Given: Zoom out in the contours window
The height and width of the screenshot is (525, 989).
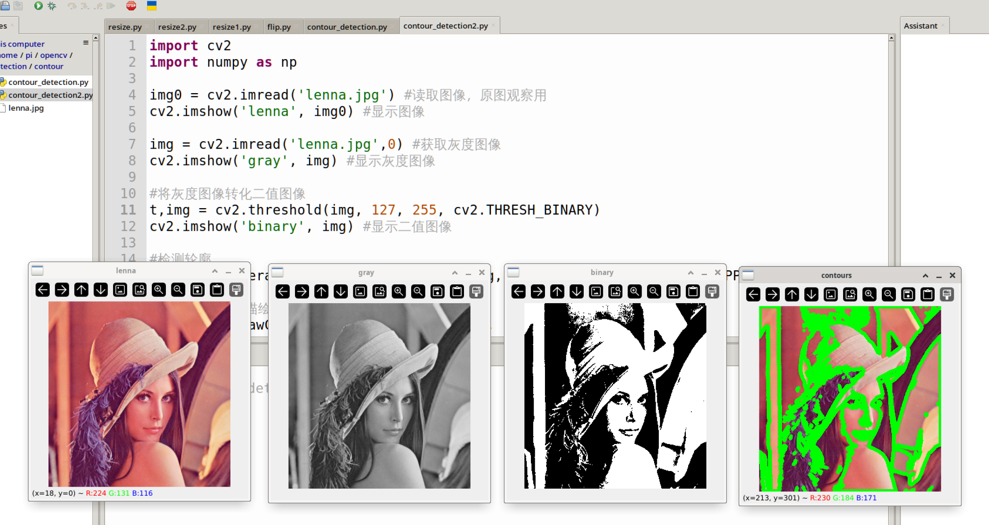Looking at the screenshot, I should 888,294.
